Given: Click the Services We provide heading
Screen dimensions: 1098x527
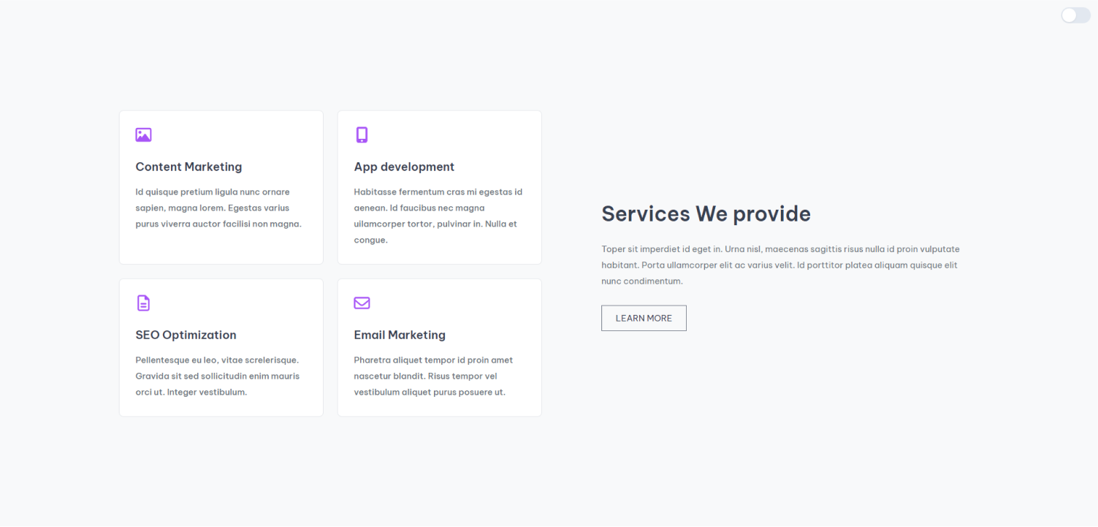Looking at the screenshot, I should coord(706,213).
